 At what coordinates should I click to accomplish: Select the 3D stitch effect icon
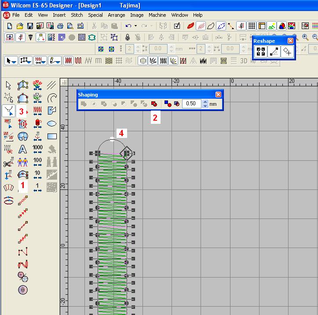(x=244, y=61)
